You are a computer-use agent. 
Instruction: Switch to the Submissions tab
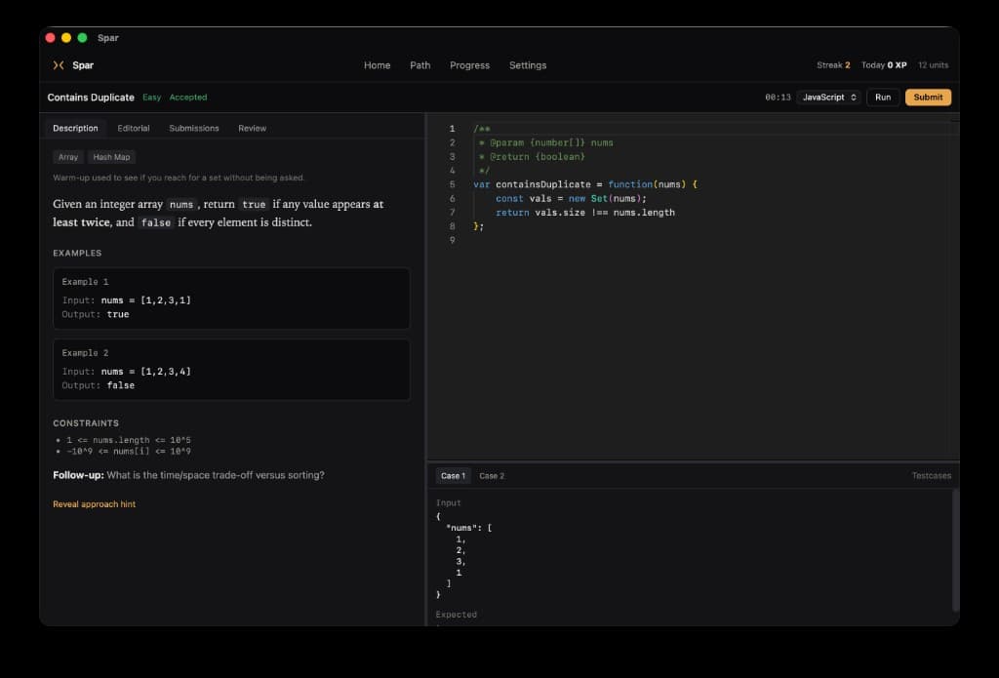[194, 128]
